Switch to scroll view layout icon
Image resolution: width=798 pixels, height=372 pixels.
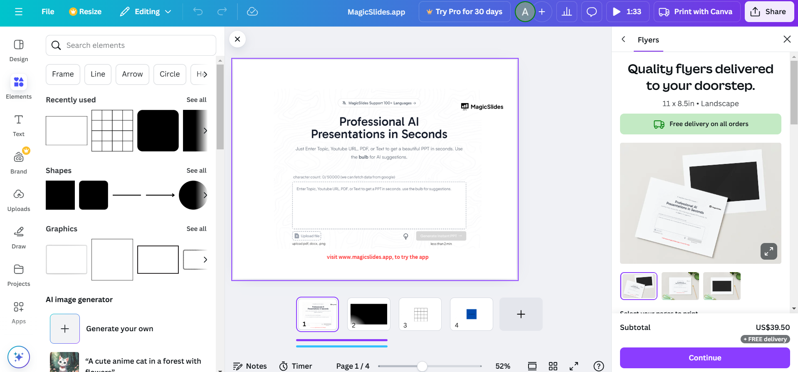click(532, 366)
